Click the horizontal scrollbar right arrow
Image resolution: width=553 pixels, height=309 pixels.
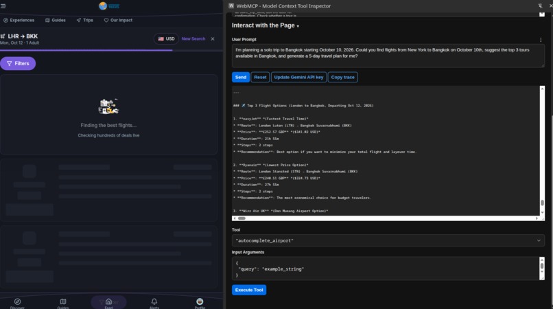pos(537,218)
